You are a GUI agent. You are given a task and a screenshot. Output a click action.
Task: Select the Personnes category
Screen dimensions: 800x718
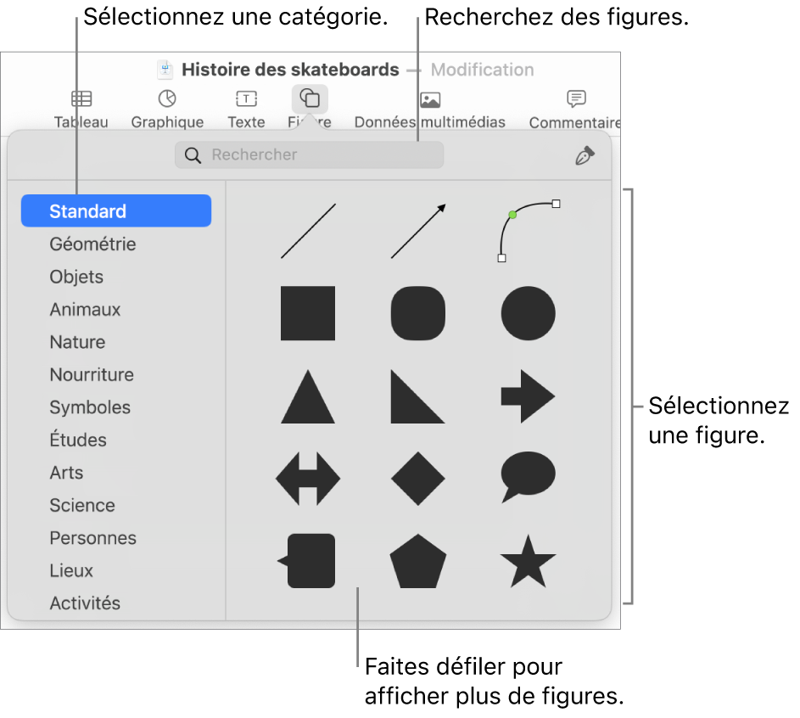(92, 538)
